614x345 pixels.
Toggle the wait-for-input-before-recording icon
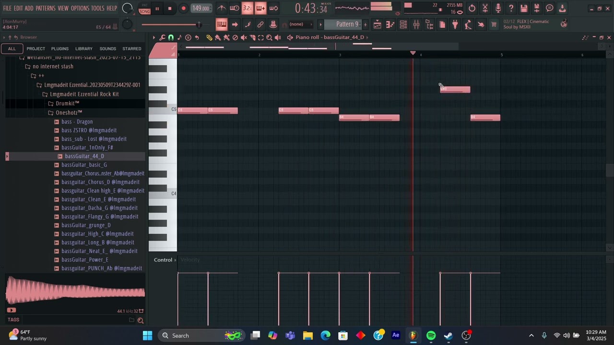(234, 8)
